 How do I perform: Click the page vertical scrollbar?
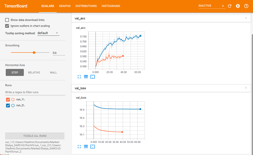point(252,95)
